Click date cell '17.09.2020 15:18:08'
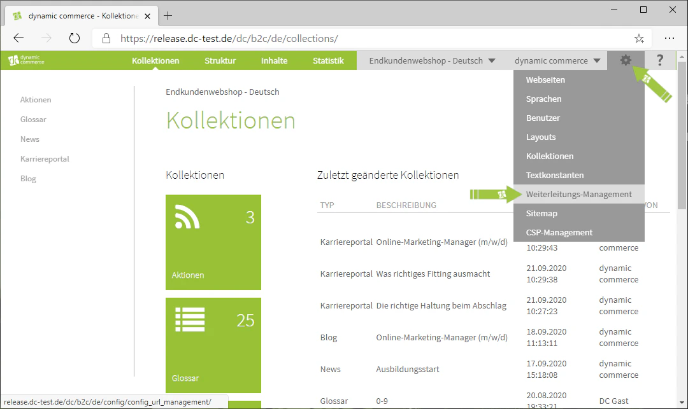 (x=547, y=369)
